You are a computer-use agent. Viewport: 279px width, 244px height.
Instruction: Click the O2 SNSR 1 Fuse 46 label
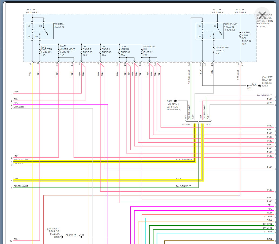(x=106, y=51)
